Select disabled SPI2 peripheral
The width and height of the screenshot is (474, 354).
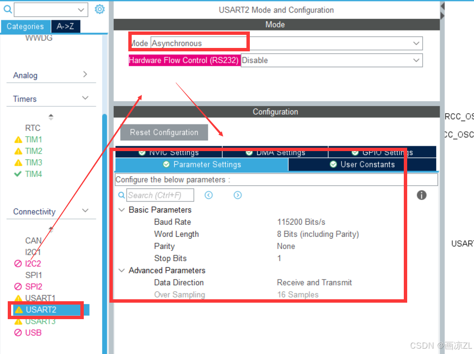tap(33, 286)
